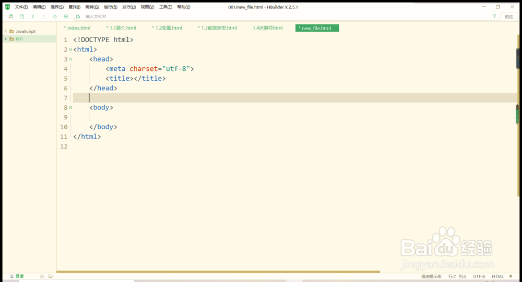Open the 运行(R) menu

(111, 7)
